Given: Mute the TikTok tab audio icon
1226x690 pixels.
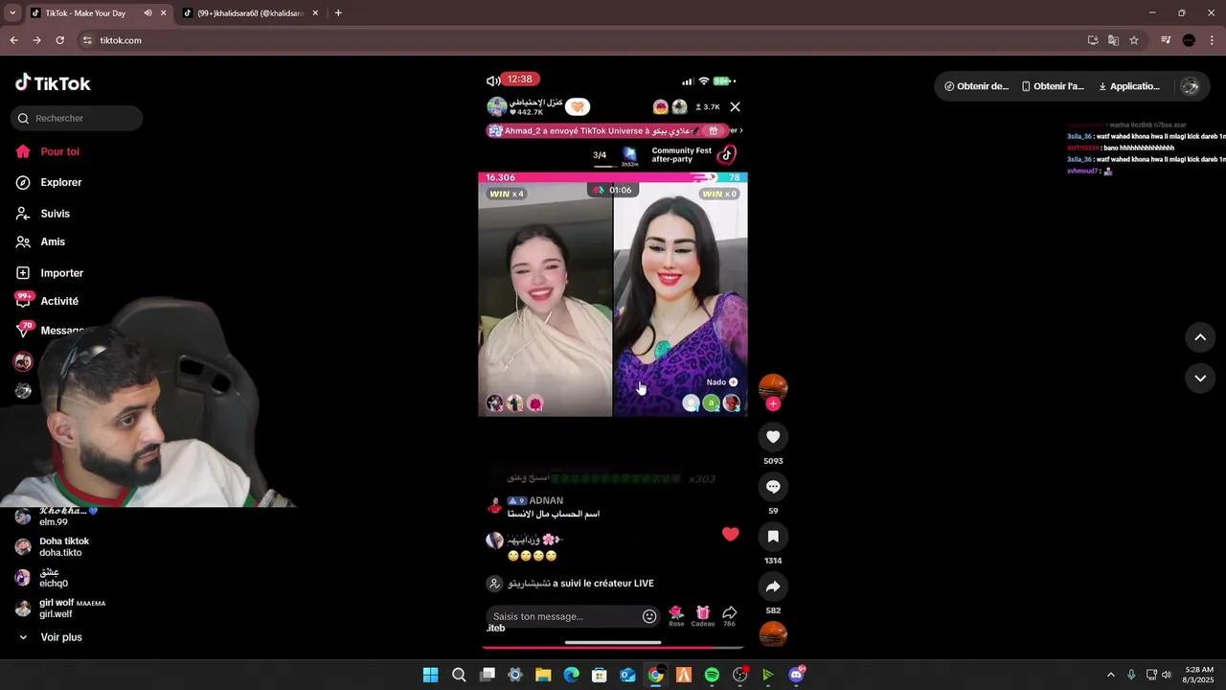Looking at the screenshot, I should [x=148, y=13].
